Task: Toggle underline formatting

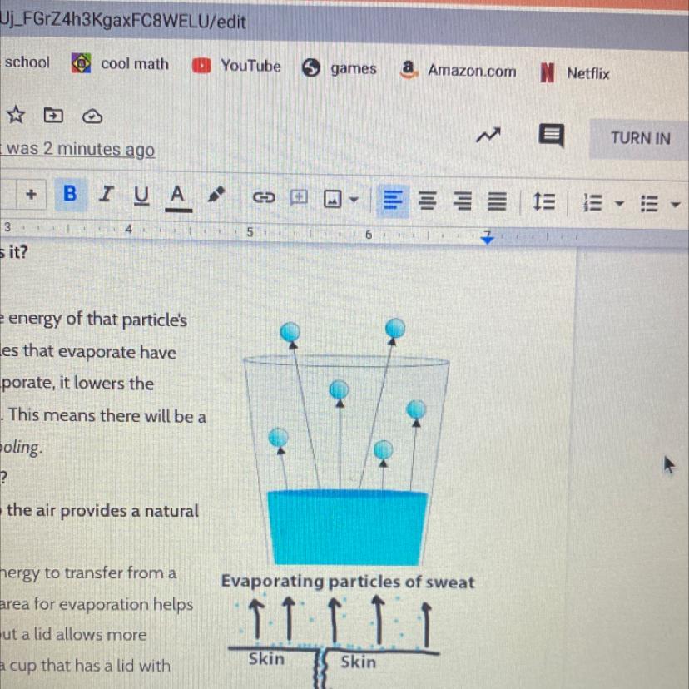Action: click(x=141, y=196)
